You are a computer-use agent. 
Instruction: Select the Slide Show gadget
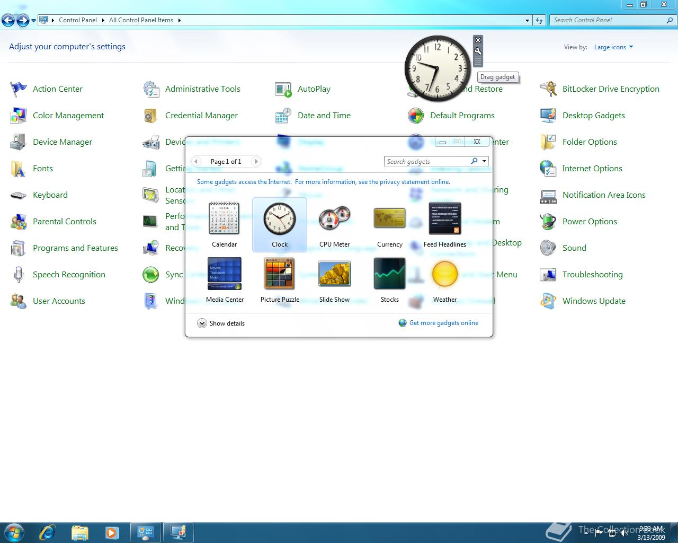[334, 280]
